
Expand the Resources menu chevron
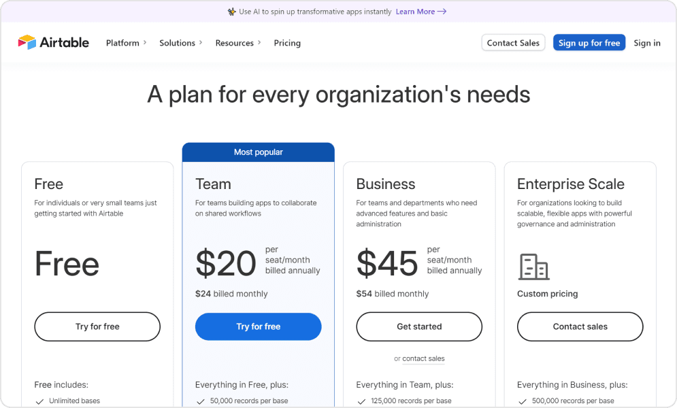[259, 42]
